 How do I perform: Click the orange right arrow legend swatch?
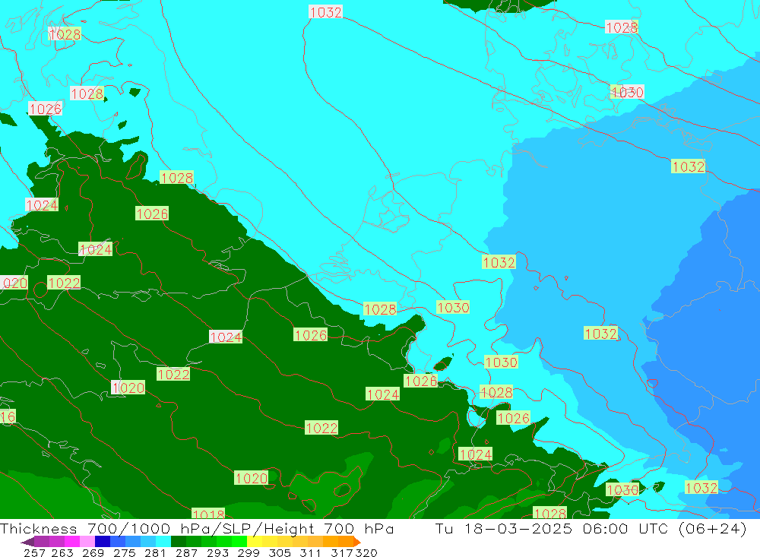[x=357, y=542]
